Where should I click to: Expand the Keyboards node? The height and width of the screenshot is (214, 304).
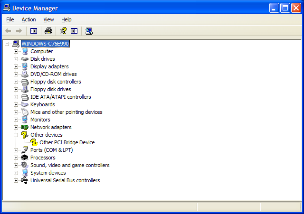16,104
